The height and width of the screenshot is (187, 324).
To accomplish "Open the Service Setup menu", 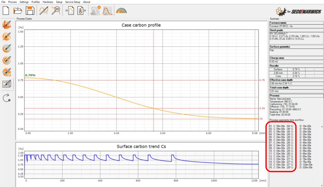I will pos(73,2).
